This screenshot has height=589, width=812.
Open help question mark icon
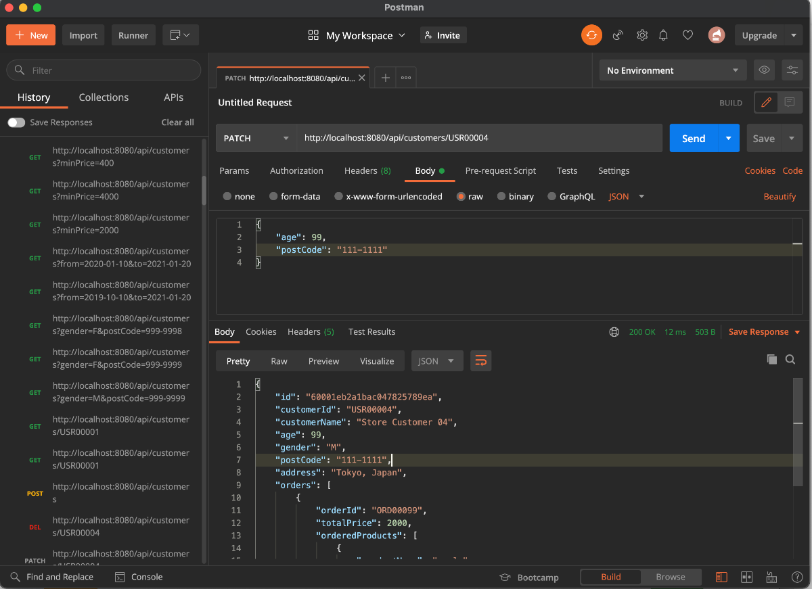[797, 577]
